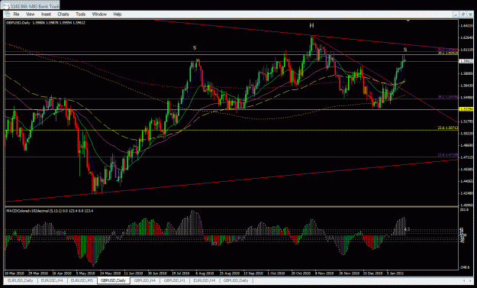Click the 38.2 Fibonacci level label
The image size is (477, 288).
447,97
